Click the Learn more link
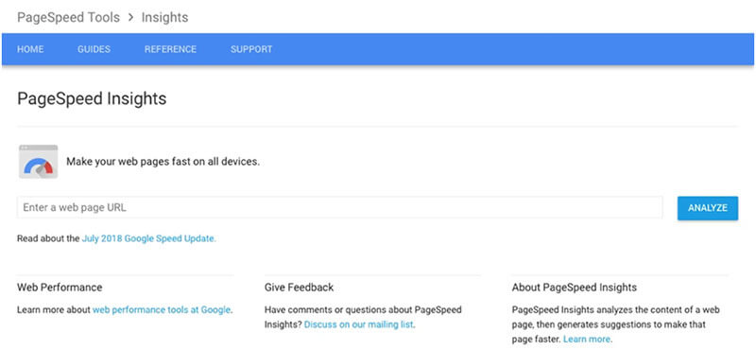This screenshot has height=350, width=756. click(x=587, y=339)
